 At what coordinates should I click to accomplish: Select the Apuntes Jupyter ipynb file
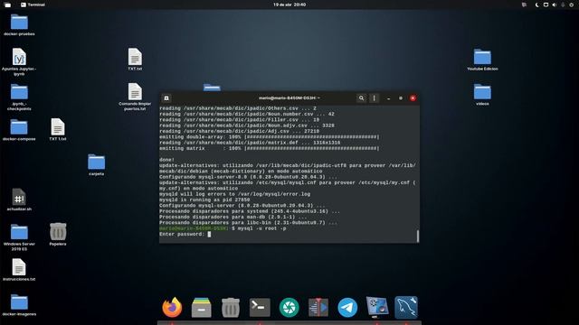click(x=19, y=62)
